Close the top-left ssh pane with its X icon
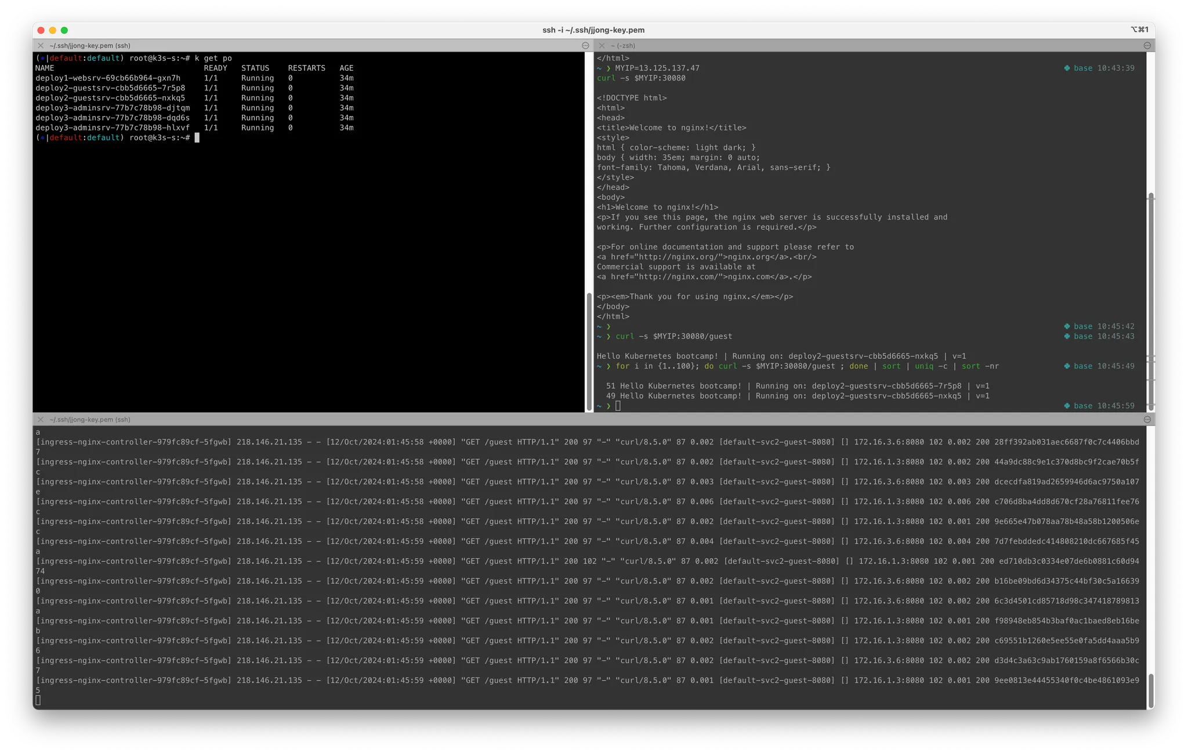 (x=41, y=45)
